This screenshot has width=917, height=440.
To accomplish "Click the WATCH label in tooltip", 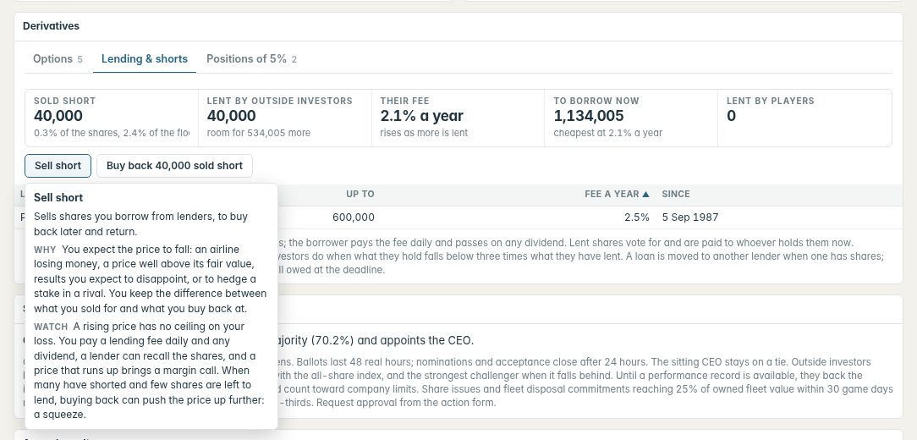I will [x=51, y=327].
